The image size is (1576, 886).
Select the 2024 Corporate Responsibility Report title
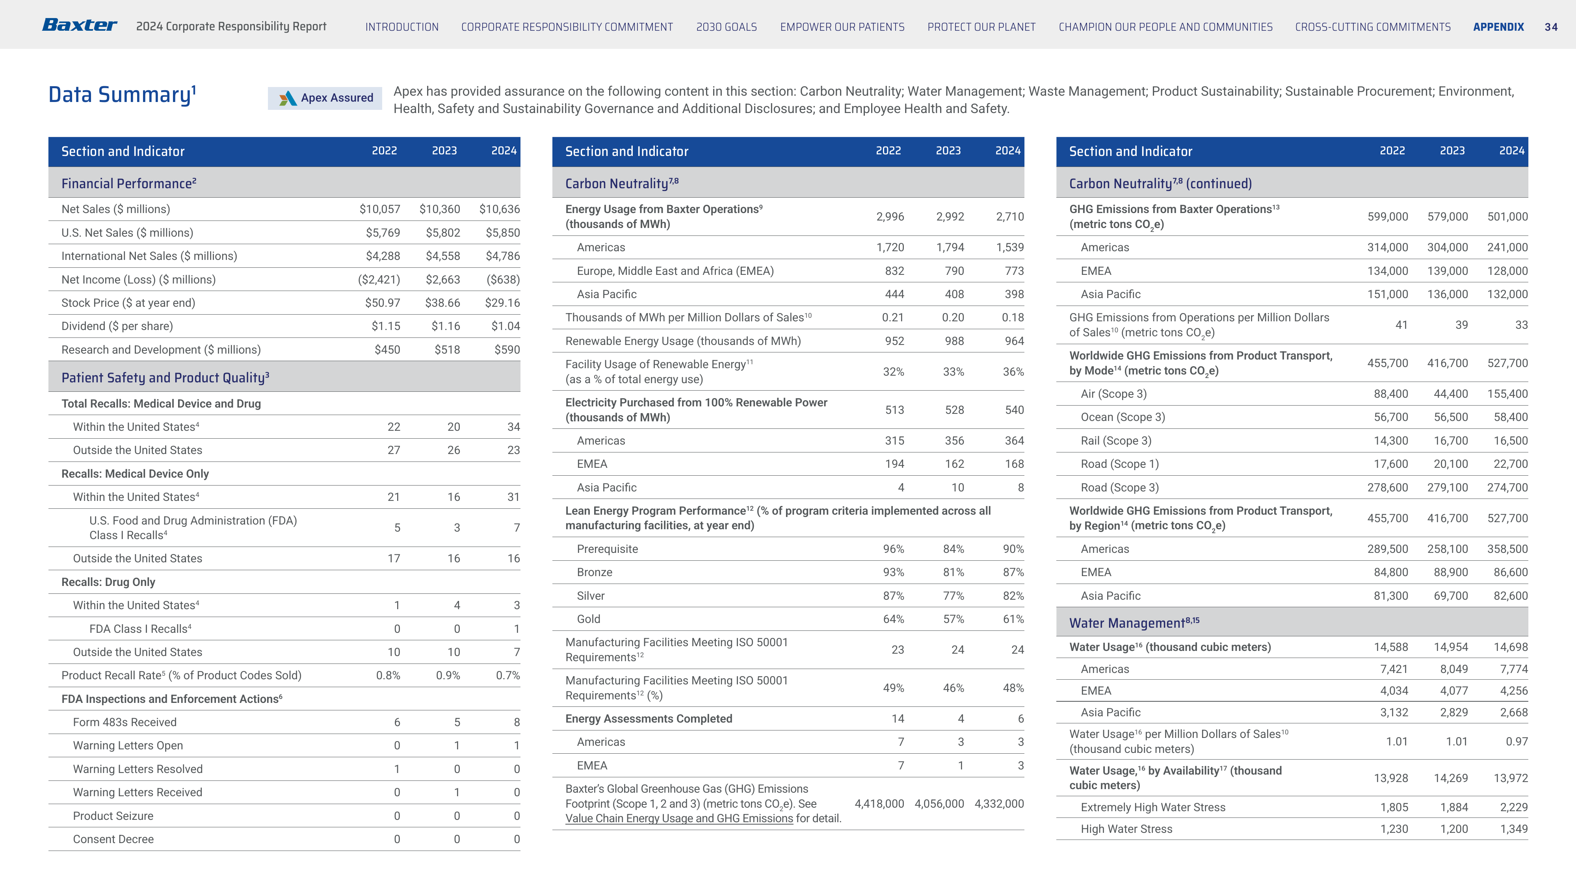(x=231, y=26)
